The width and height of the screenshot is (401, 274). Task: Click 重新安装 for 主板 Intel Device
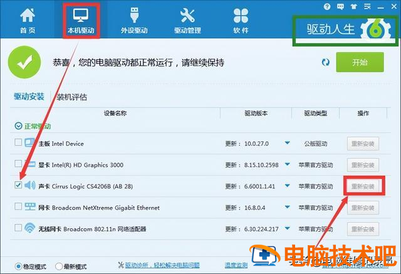point(363,144)
